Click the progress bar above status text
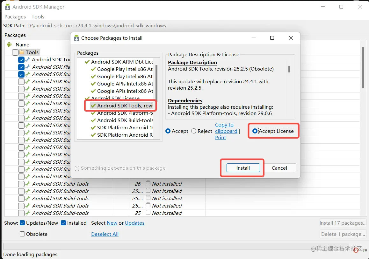369x259 pixels. coord(176,246)
